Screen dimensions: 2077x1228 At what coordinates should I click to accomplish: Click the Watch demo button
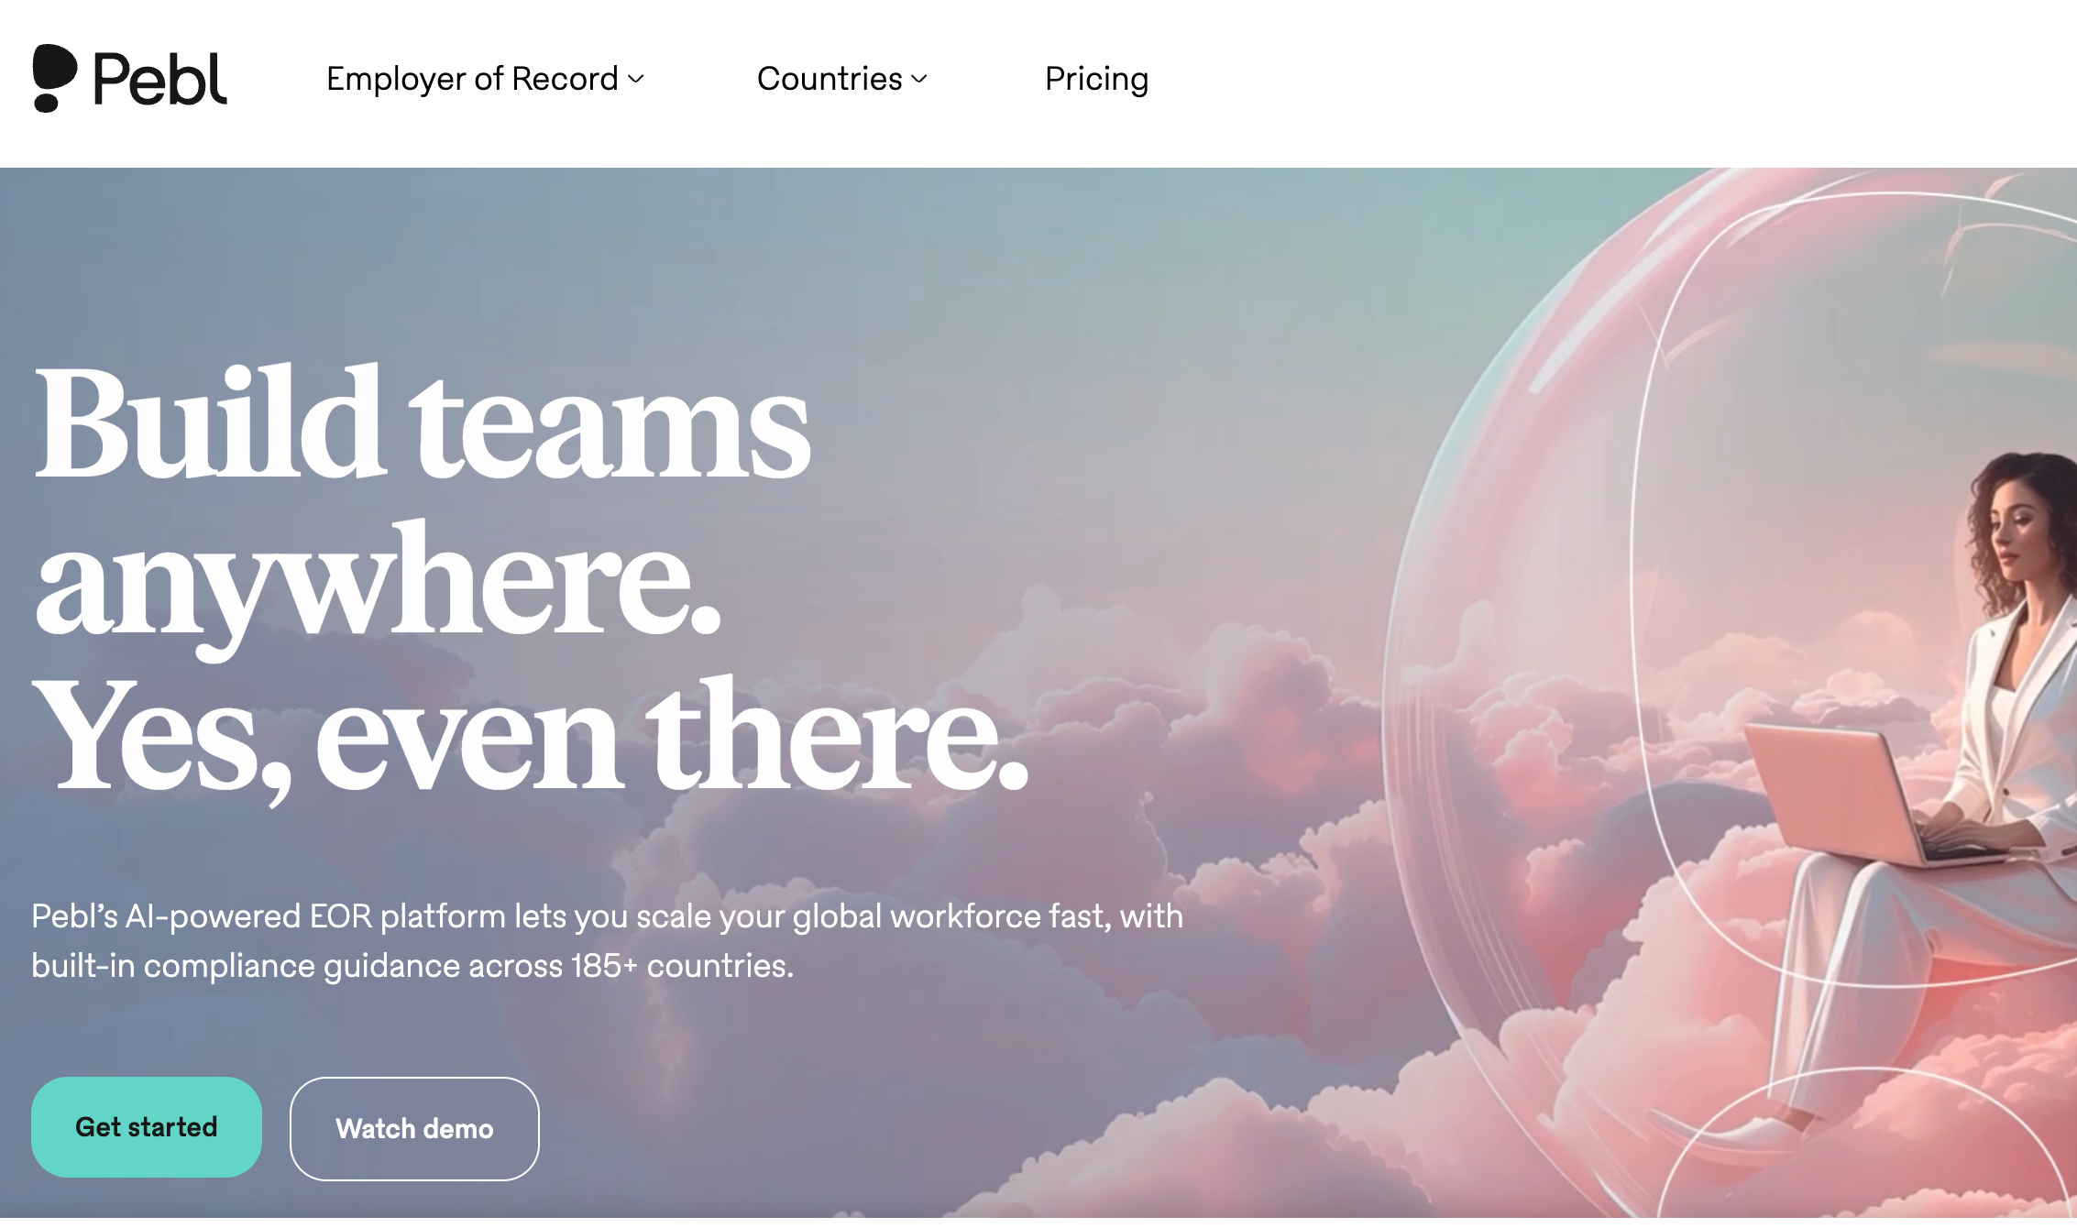point(414,1129)
